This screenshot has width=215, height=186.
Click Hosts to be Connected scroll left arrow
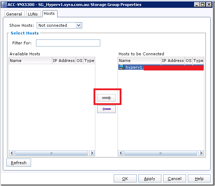(x=121, y=153)
